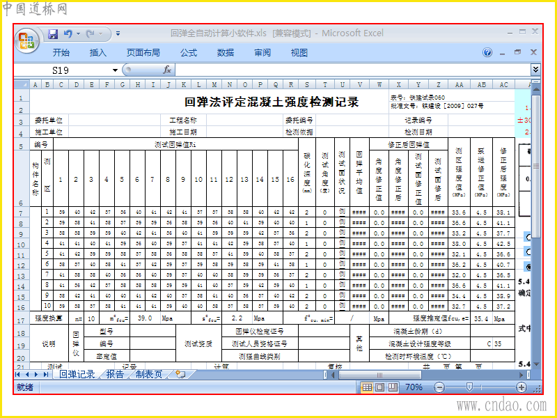
Task: Select all cells via the corner button
Action: 22,84
